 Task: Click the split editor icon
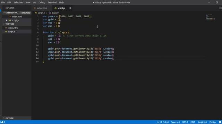(x=220, y=8)
